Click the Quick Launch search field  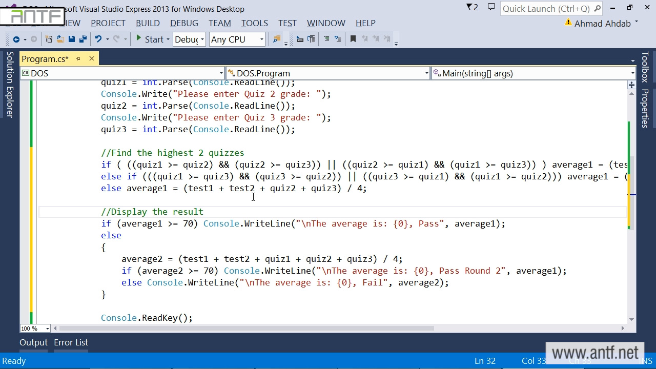pyautogui.click(x=546, y=9)
